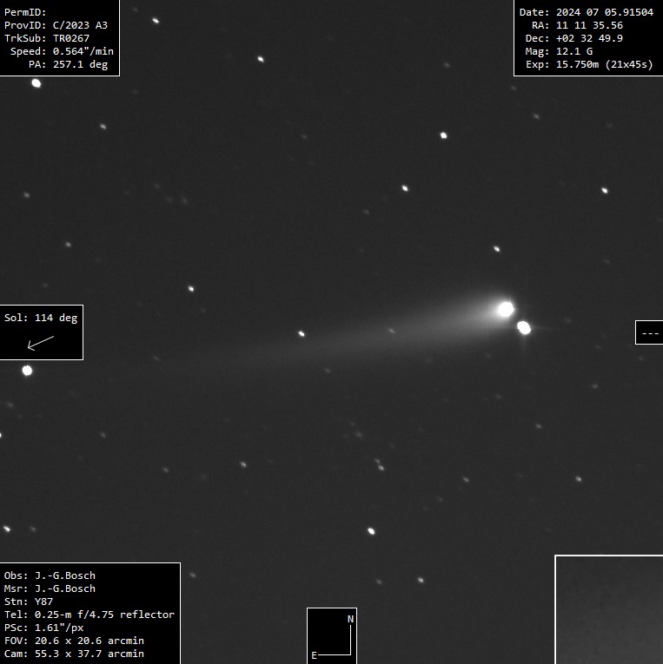Click the bright star beside the comet's head
This screenshot has height=664, width=663.
tap(524, 328)
